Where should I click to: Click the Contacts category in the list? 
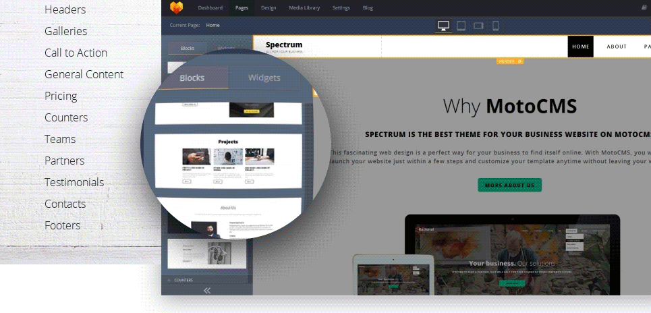coord(65,204)
